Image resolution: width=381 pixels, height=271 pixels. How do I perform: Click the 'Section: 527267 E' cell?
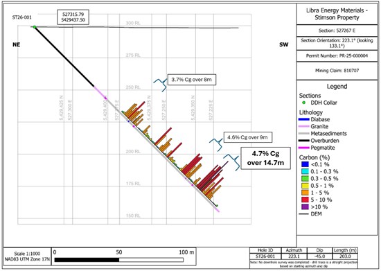point(337,30)
